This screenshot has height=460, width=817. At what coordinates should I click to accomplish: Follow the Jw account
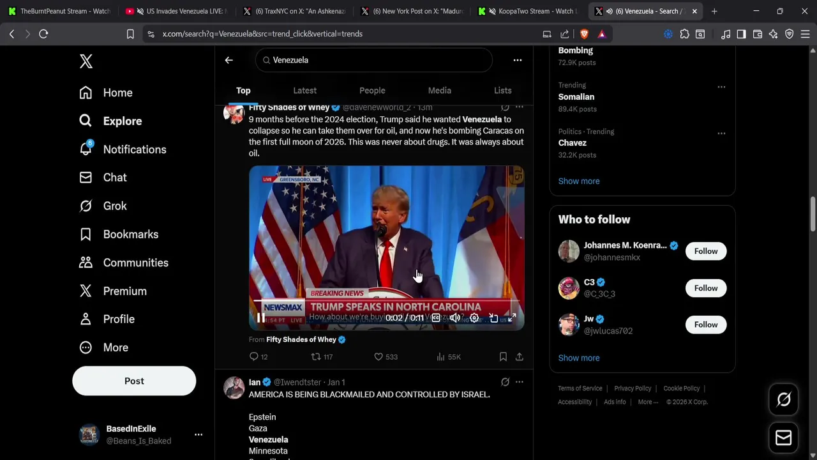tap(706, 325)
